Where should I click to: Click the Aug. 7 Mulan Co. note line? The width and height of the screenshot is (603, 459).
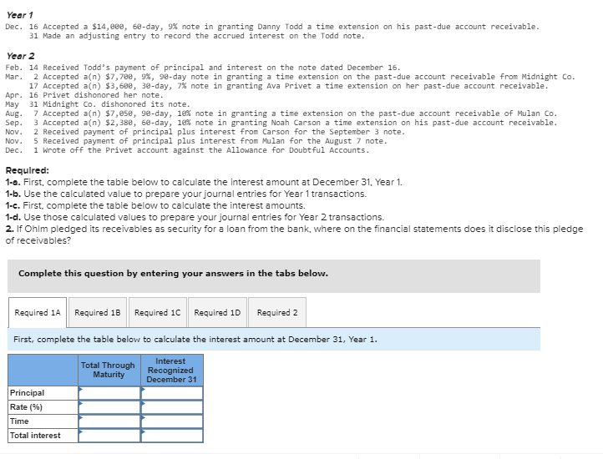281,113
